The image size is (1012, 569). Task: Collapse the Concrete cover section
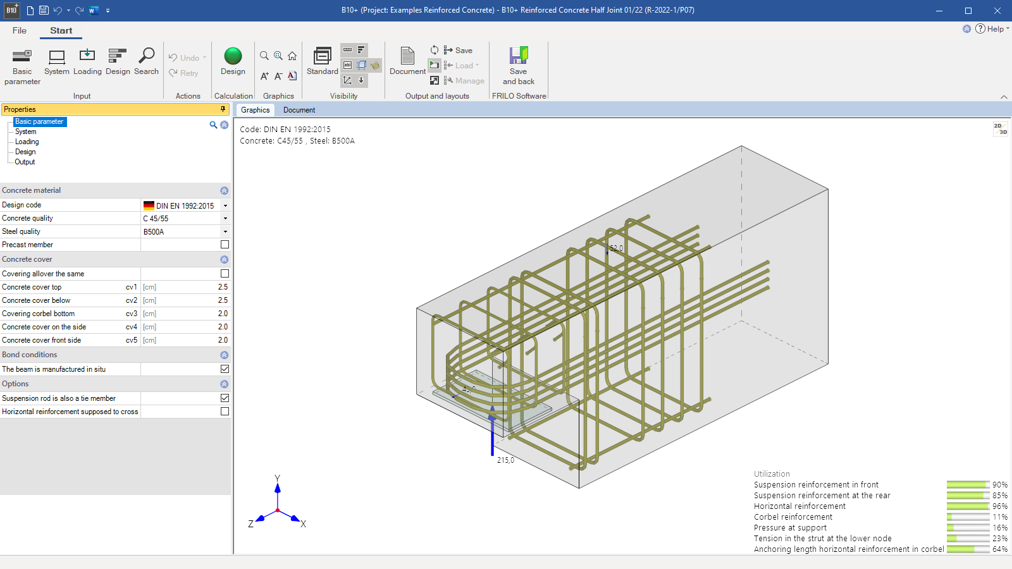click(224, 259)
